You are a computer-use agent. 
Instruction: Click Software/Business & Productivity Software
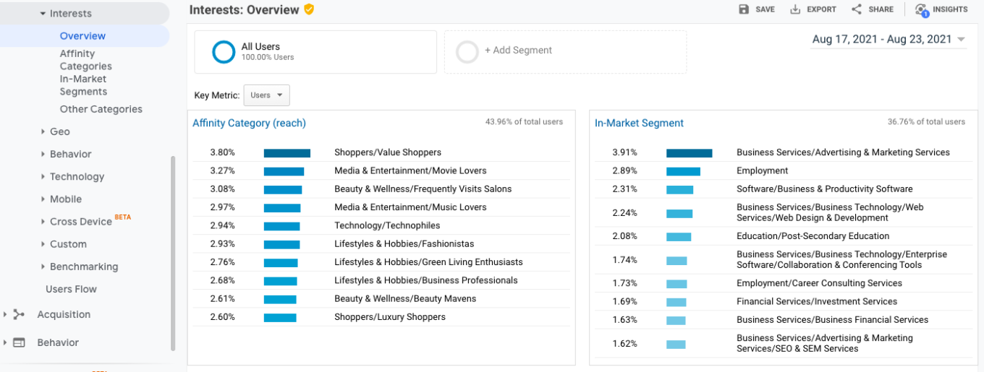point(825,189)
